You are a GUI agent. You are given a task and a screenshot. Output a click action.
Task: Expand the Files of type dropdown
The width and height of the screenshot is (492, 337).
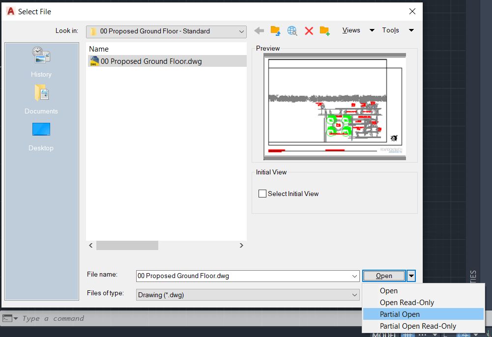click(x=354, y=295)
